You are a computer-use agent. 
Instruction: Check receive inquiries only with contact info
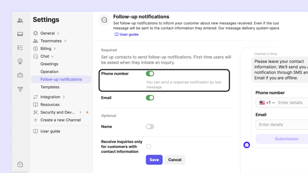[148, 147]
